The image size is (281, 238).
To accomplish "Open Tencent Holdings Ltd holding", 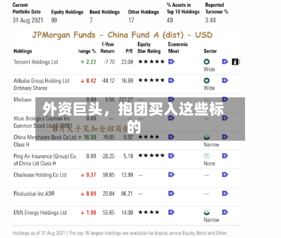I will [x=36, y=62].
